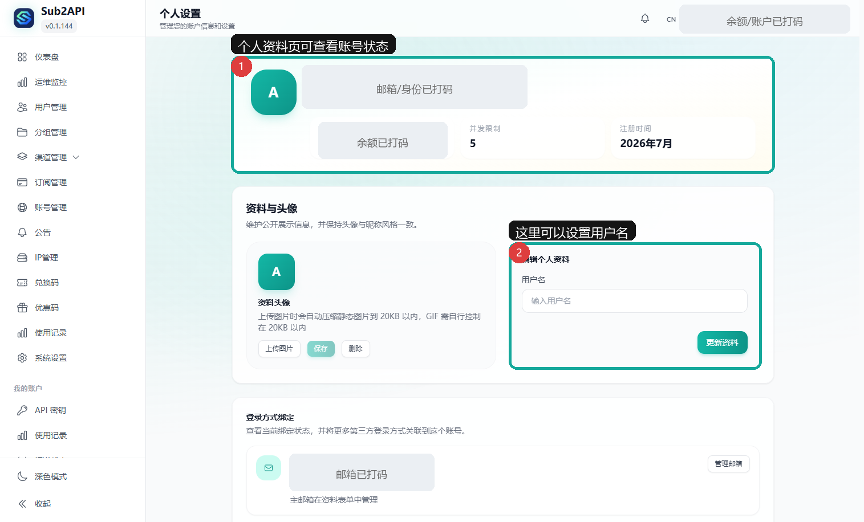Open the 仪表盘 dashboard icon

pyautogui.click(x=22, y=57)
